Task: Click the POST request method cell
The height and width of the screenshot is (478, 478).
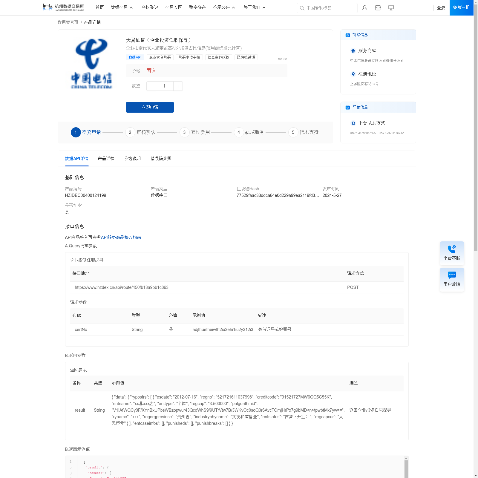Action: point(353,287)
